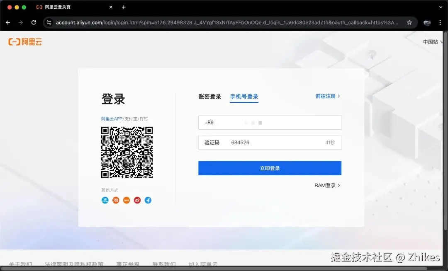
Task: Open the Chrome three-dot menu
Action: [x=440, y=22]
